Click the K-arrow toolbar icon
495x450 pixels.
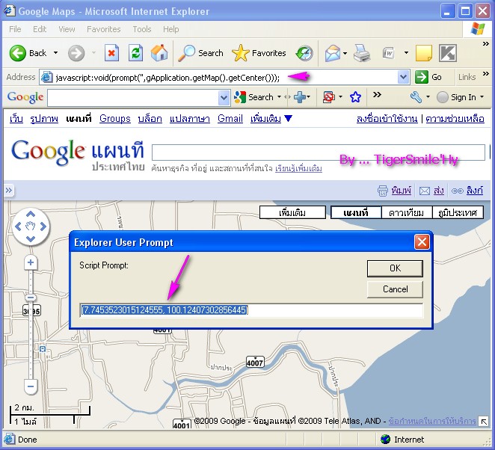tap(448, 53)
